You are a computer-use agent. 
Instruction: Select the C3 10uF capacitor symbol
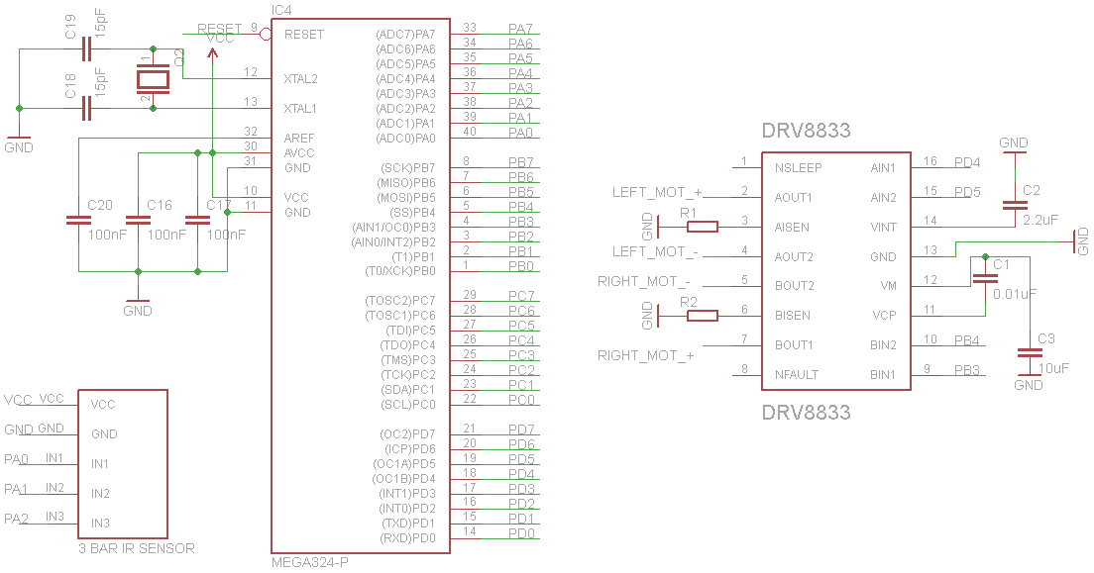(x=1030, y=353)
